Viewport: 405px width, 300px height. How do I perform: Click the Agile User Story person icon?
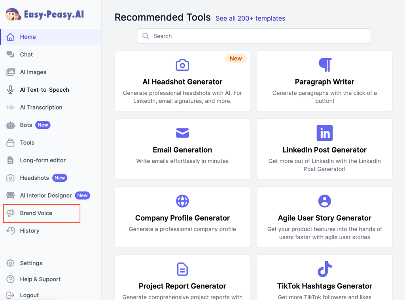pyautogui.click(x=325, y=201)
